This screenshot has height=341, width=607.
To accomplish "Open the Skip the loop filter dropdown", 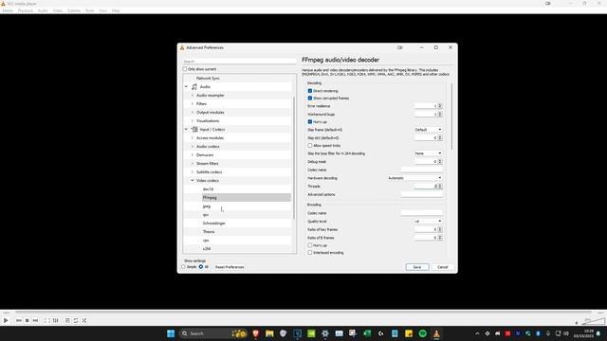I will point(428,153).
